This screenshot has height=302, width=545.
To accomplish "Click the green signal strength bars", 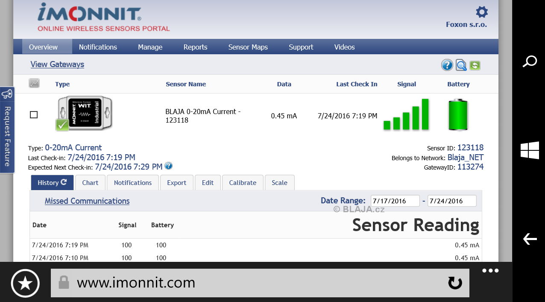I will [x=406, y=114].
